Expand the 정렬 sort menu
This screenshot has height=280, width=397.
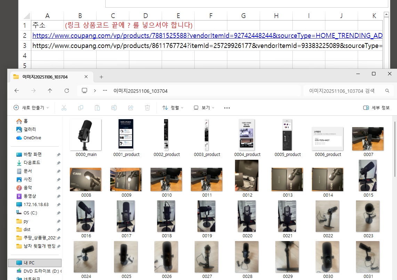point(173,108)
